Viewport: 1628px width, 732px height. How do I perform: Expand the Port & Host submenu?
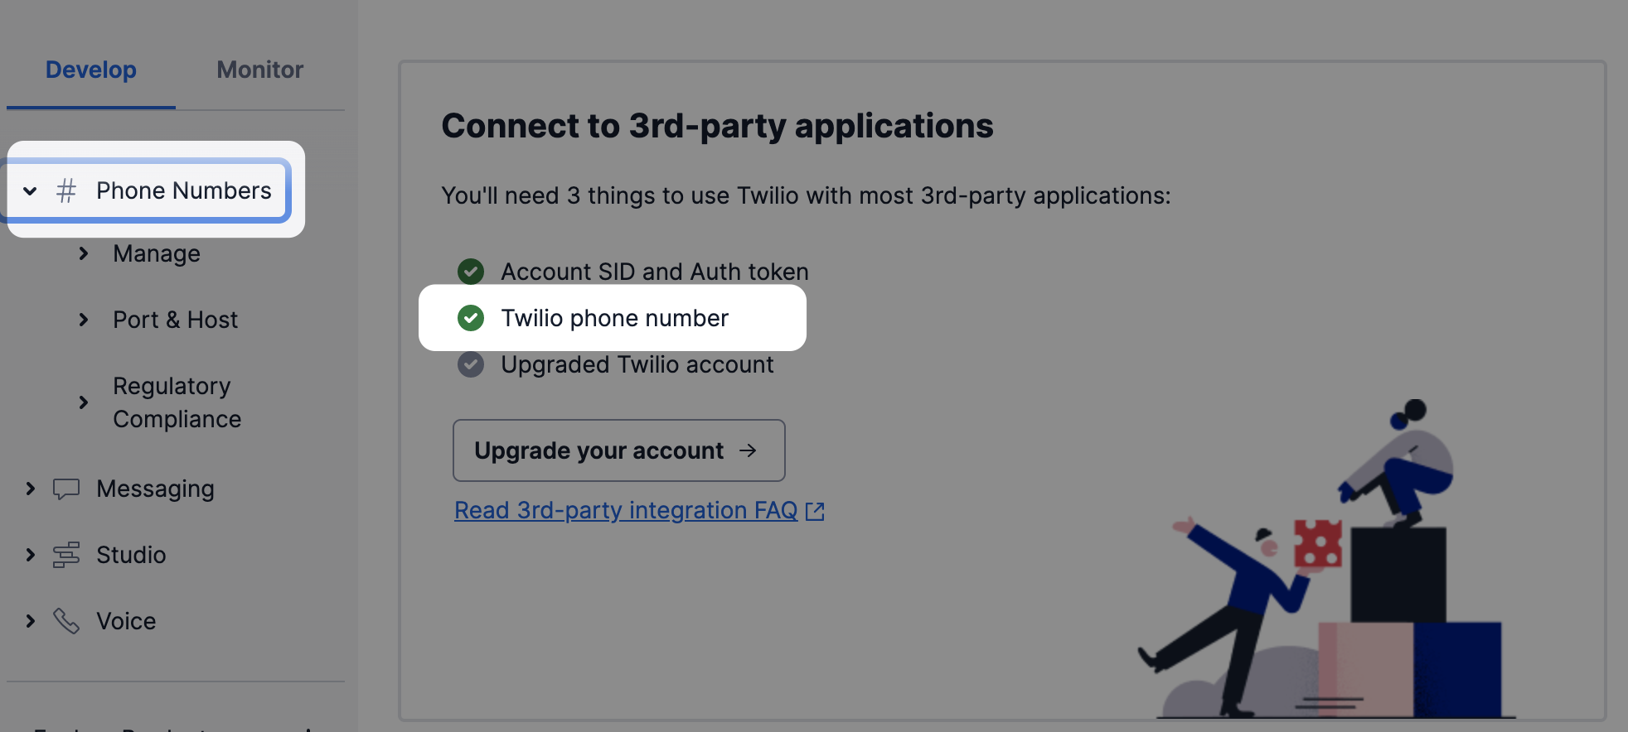84,320
